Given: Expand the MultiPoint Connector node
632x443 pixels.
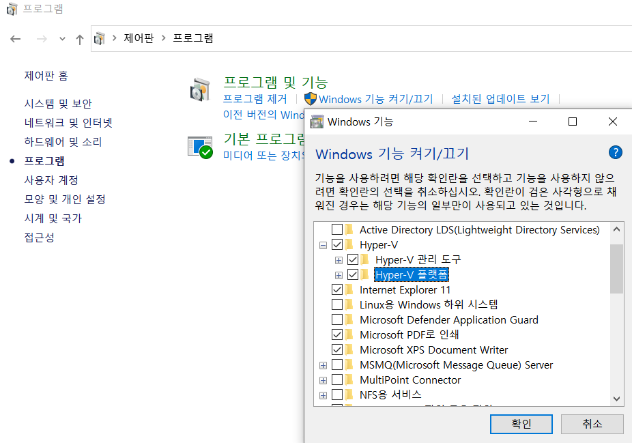Looking at the screenshot, I should pyautogui.click(x=323, y=380).
